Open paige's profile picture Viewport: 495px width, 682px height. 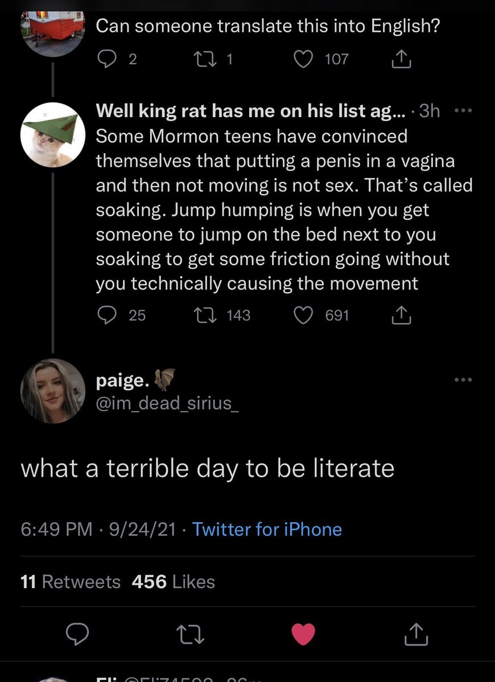pyautogui.click(x=52, y=391)
